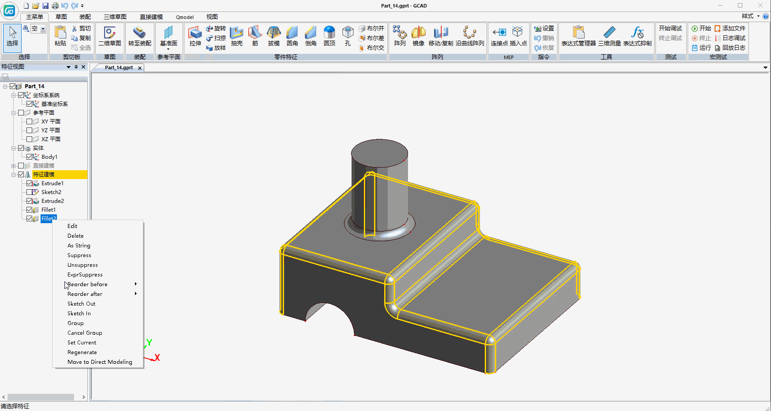Collapse the 参考平面 tree node
Image resolution: width=771 pixels, height=411 pixels.
click(x=14, y=113)
